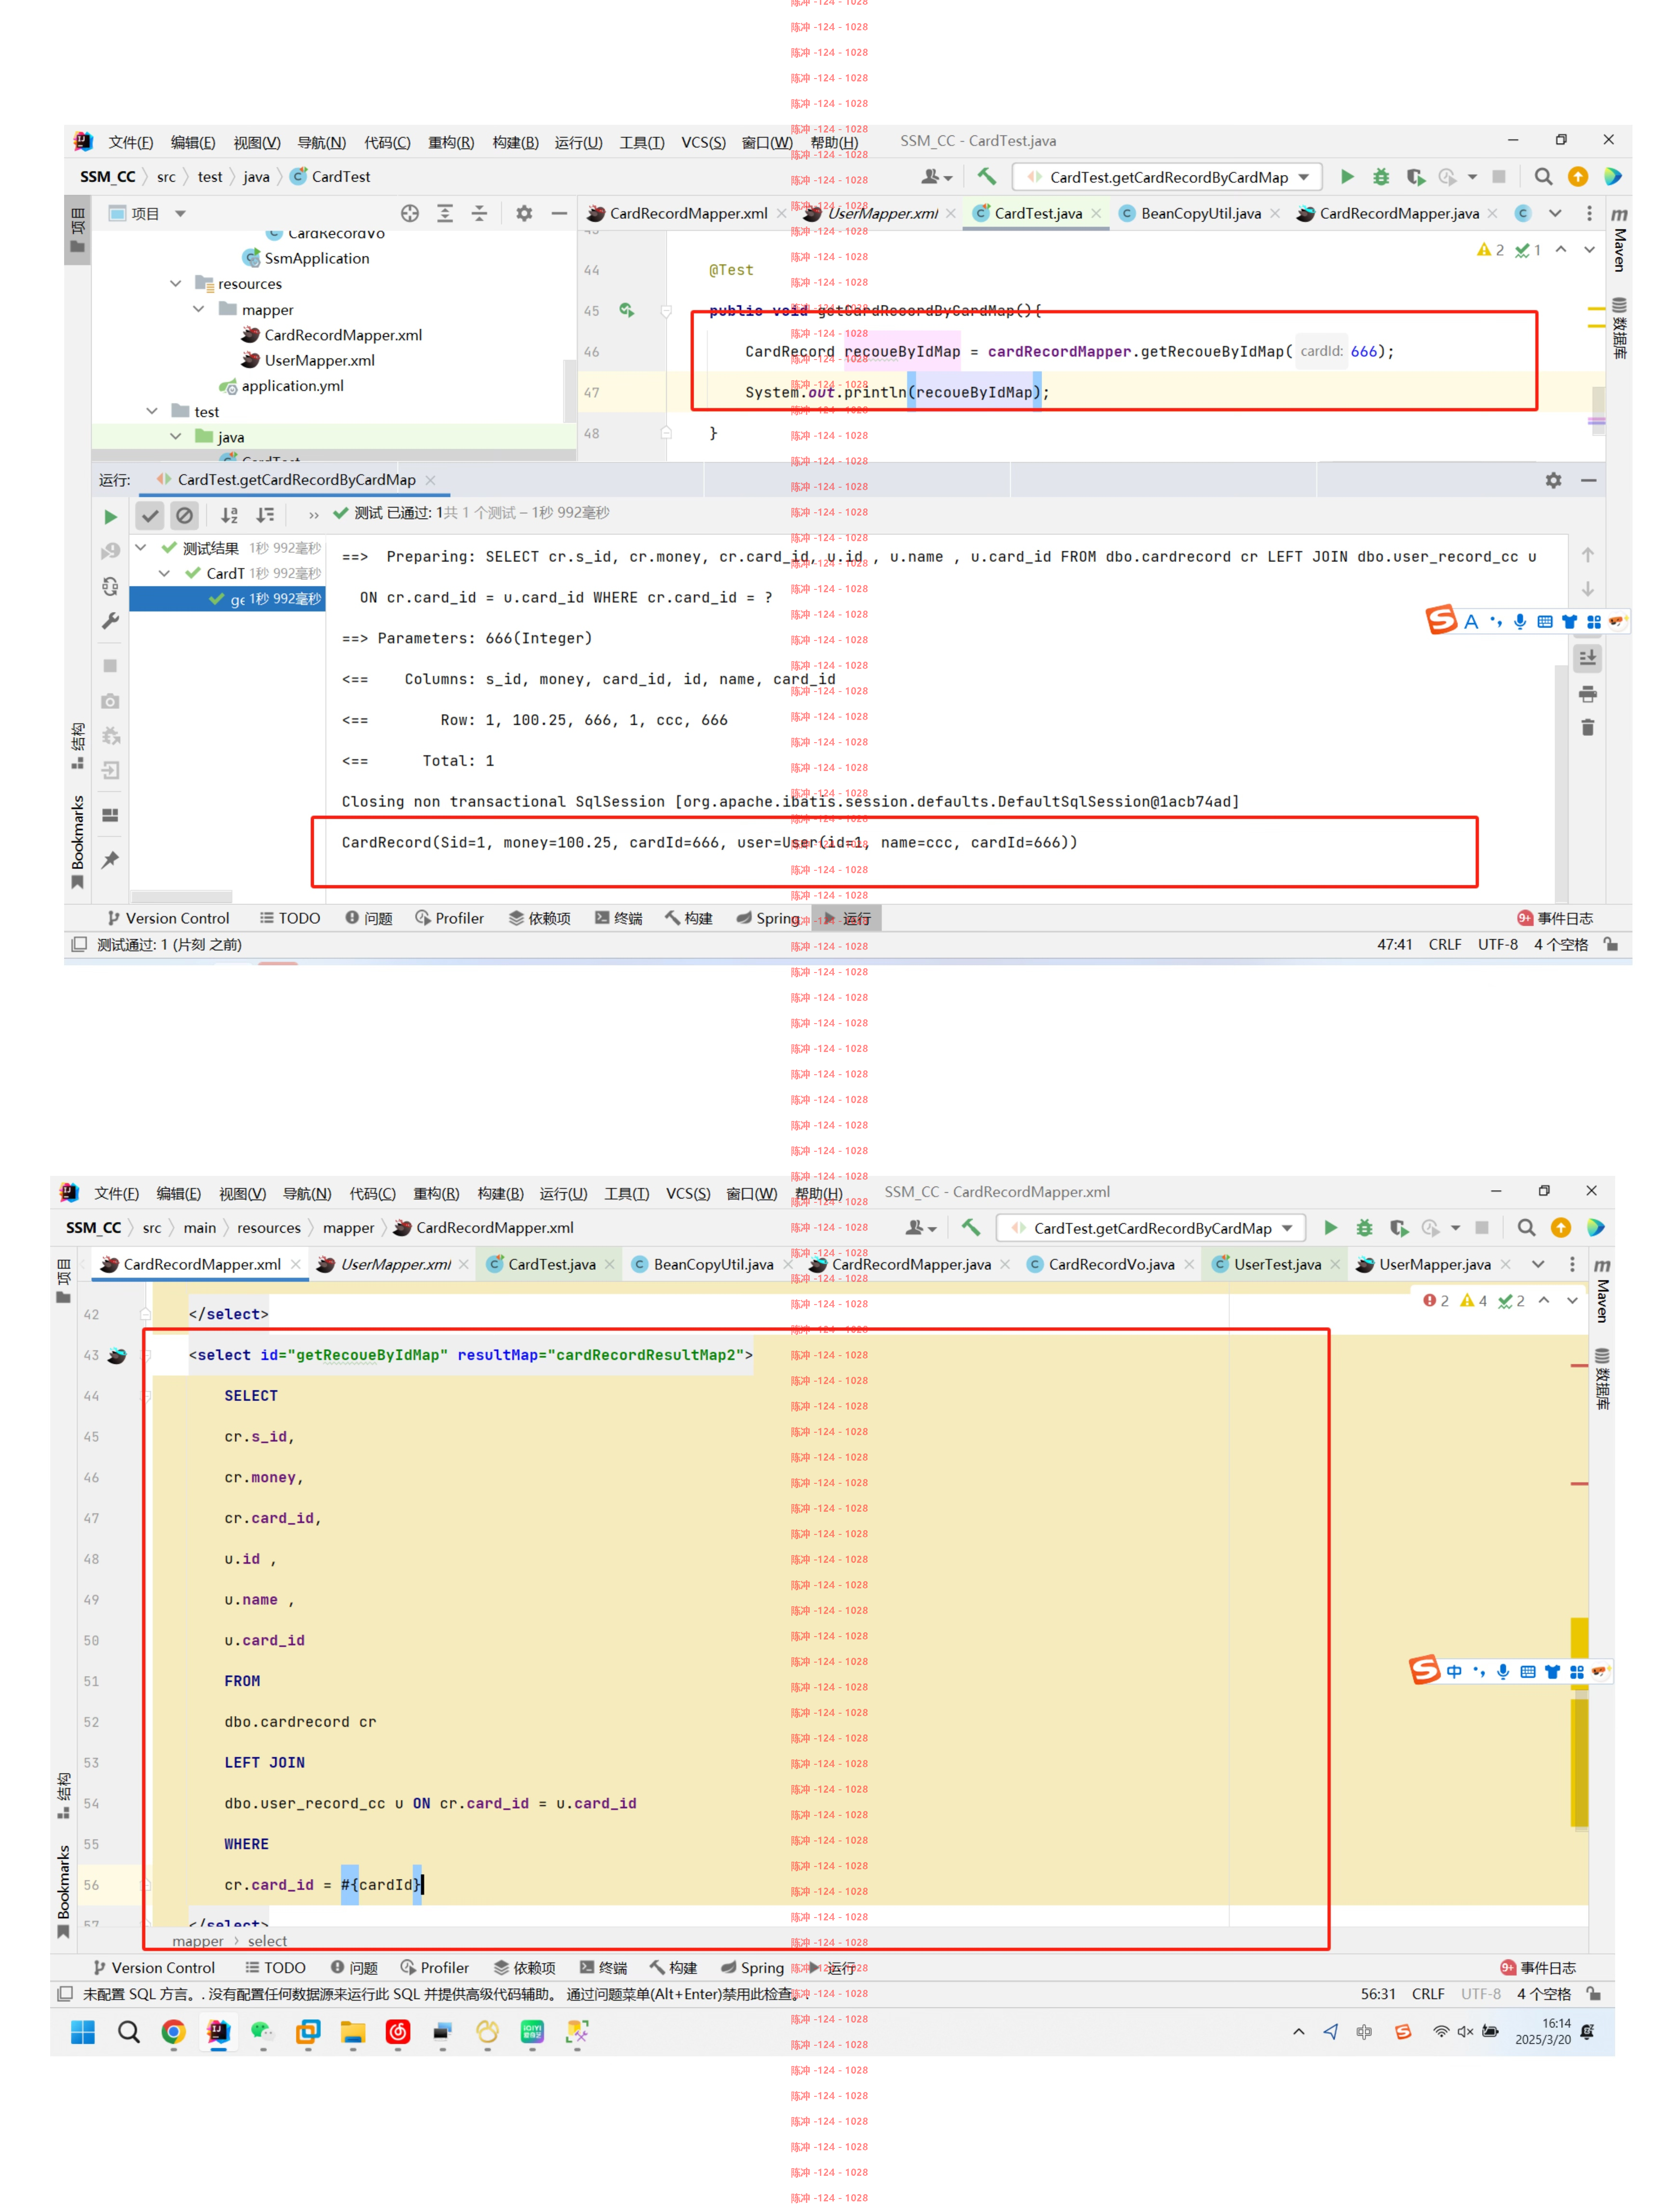Screen dimensions: 1659x2212
Task: Toggle Show Ignored tests filter
Action: click(x=184, y=515)
